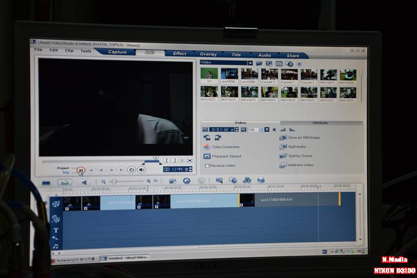Switch to Timeline view
The height and width of the screenshot is (278, 417).
point(65,182)
